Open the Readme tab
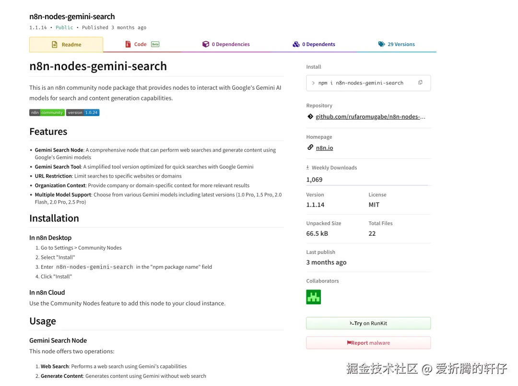The width and height of the screenshot is (518, 386). pyautogui.click(x=66, y=44)
